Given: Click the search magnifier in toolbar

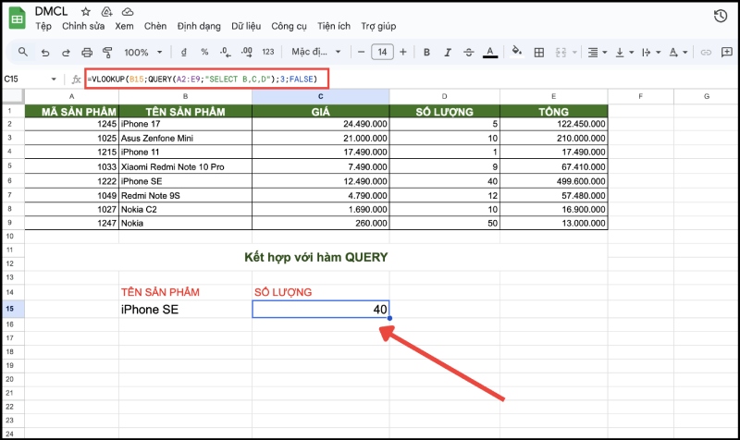Looking at the screenshot, I should point(22,52).
